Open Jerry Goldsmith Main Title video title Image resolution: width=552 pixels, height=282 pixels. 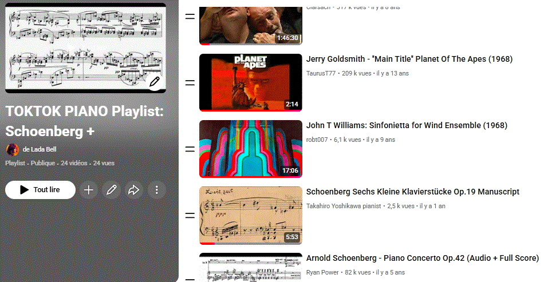(409, 59)
